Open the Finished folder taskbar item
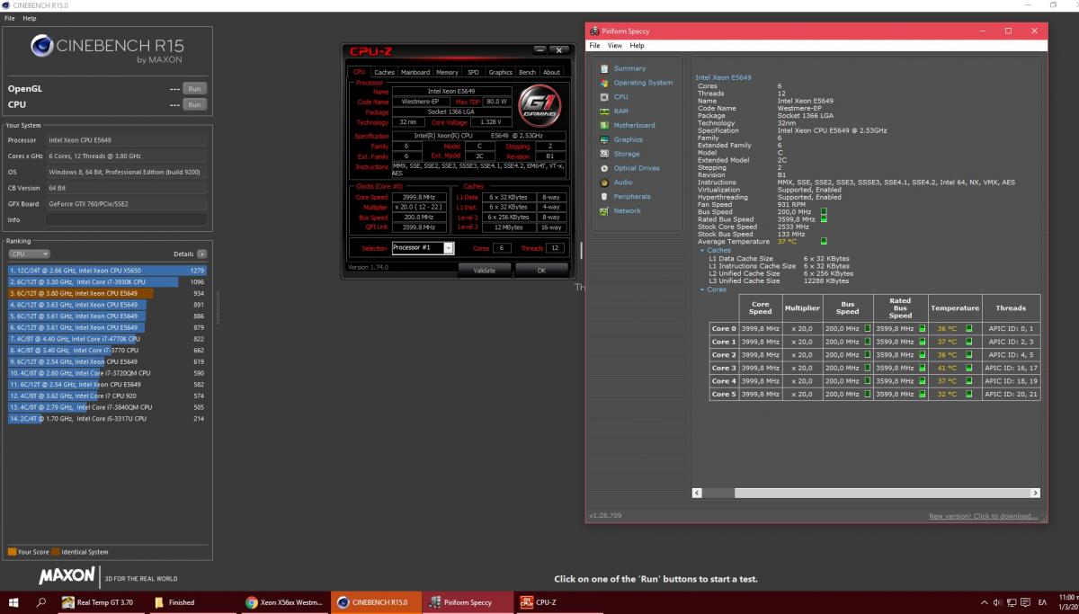The image size is (1079, 614). click(x=191, y=602)
